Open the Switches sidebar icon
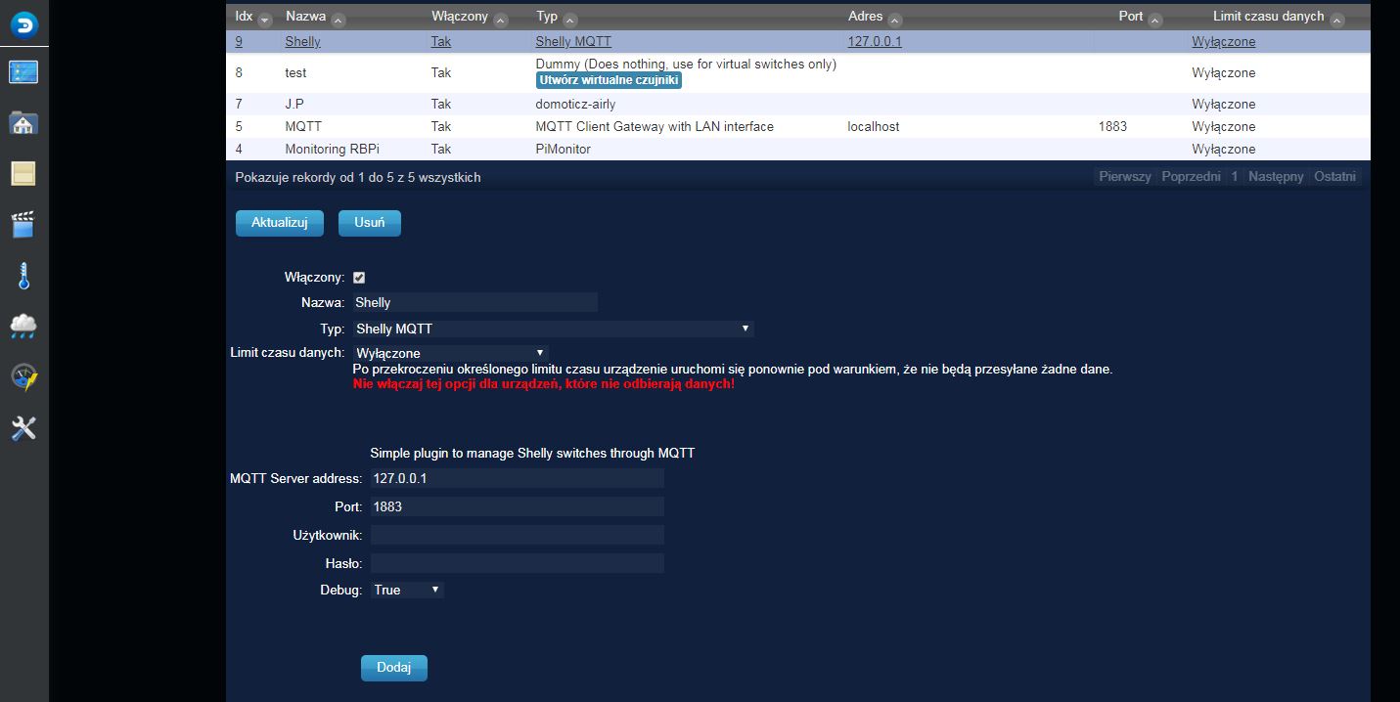 [23, 174]
